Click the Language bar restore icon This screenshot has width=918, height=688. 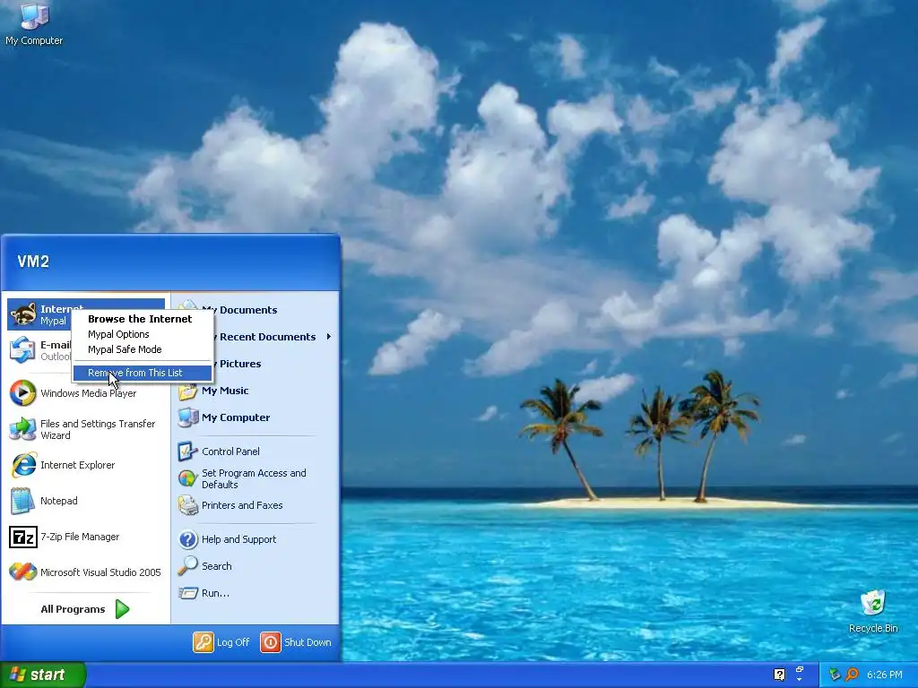coord(799,669)
